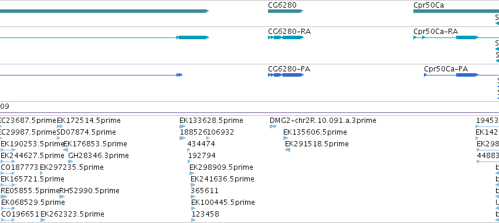Image resolution: width=499 pixels, height=223 pixels.
Task: Click the RH52990.5prime EST glyph
Action: (x=62, y=197)
